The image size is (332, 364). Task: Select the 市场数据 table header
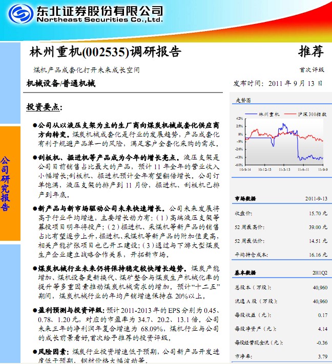pos(245,197)
